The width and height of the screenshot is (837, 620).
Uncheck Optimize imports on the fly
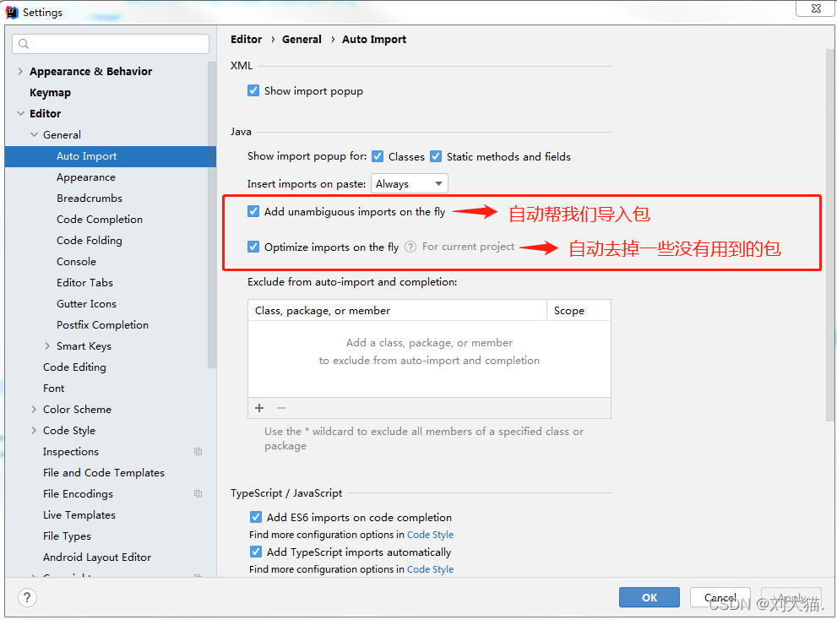253,247
